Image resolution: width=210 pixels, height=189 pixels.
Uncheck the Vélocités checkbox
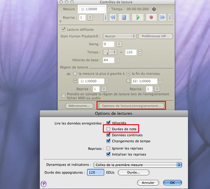109,123
